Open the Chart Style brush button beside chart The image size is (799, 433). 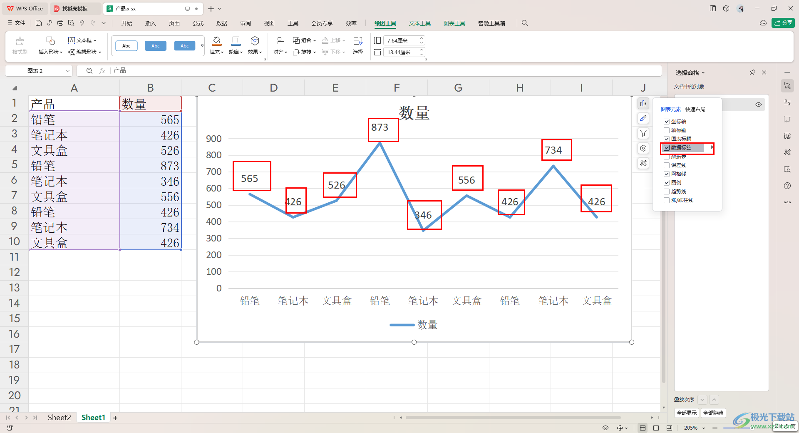tap(643, 118)
